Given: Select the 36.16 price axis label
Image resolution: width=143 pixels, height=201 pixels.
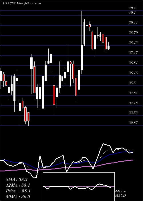Looking at the screenshot, I should (133, 73).
